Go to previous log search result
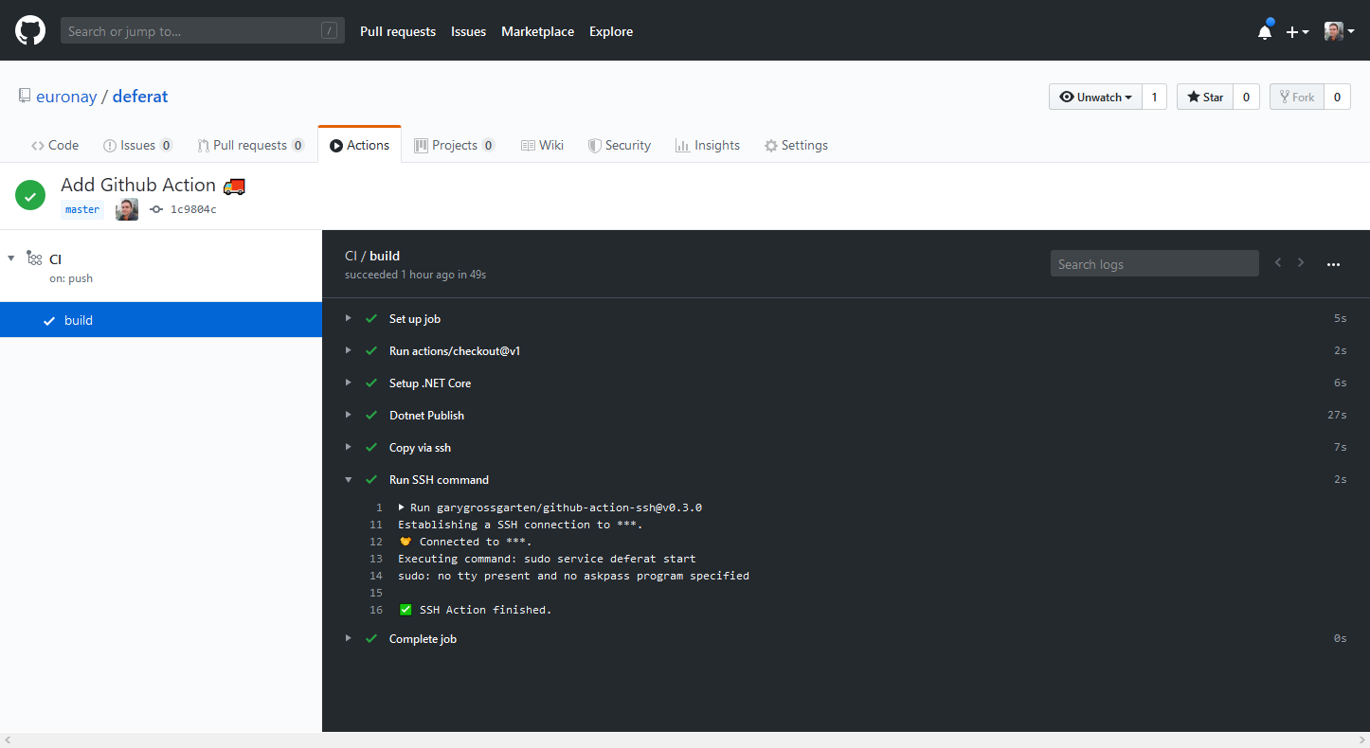This screenshot has width=1370, height=748. coord(1278,262)
